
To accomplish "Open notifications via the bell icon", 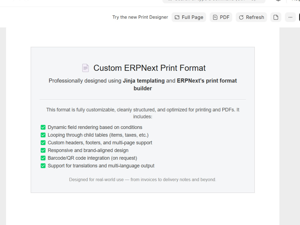I will 278,1.
